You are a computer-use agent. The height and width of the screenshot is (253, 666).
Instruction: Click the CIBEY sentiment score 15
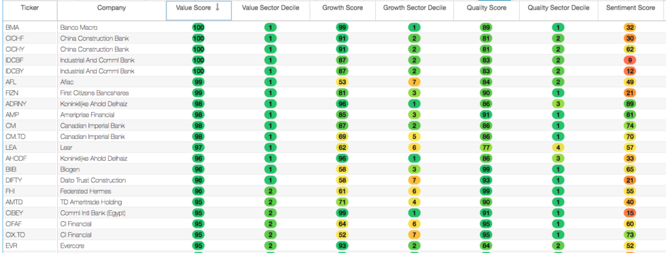pyautogui.click(x=630, y=213)
